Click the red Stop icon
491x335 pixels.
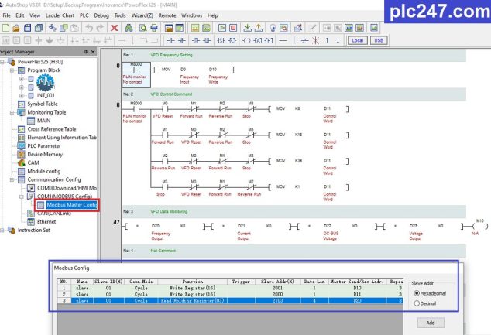click(x=233, y=28)
